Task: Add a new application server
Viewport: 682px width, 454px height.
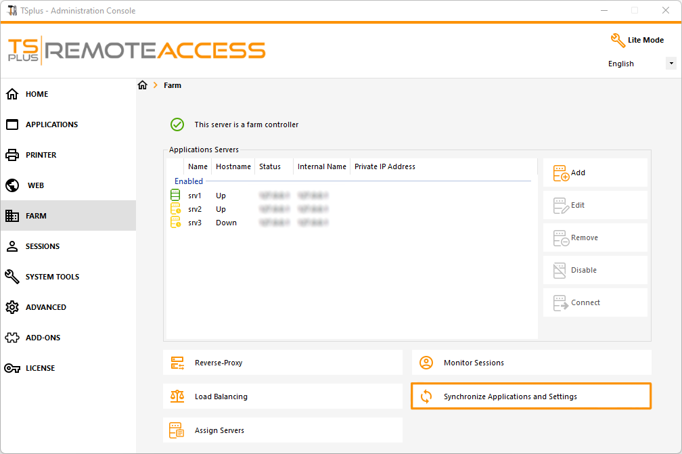Action: click(595, 173)
